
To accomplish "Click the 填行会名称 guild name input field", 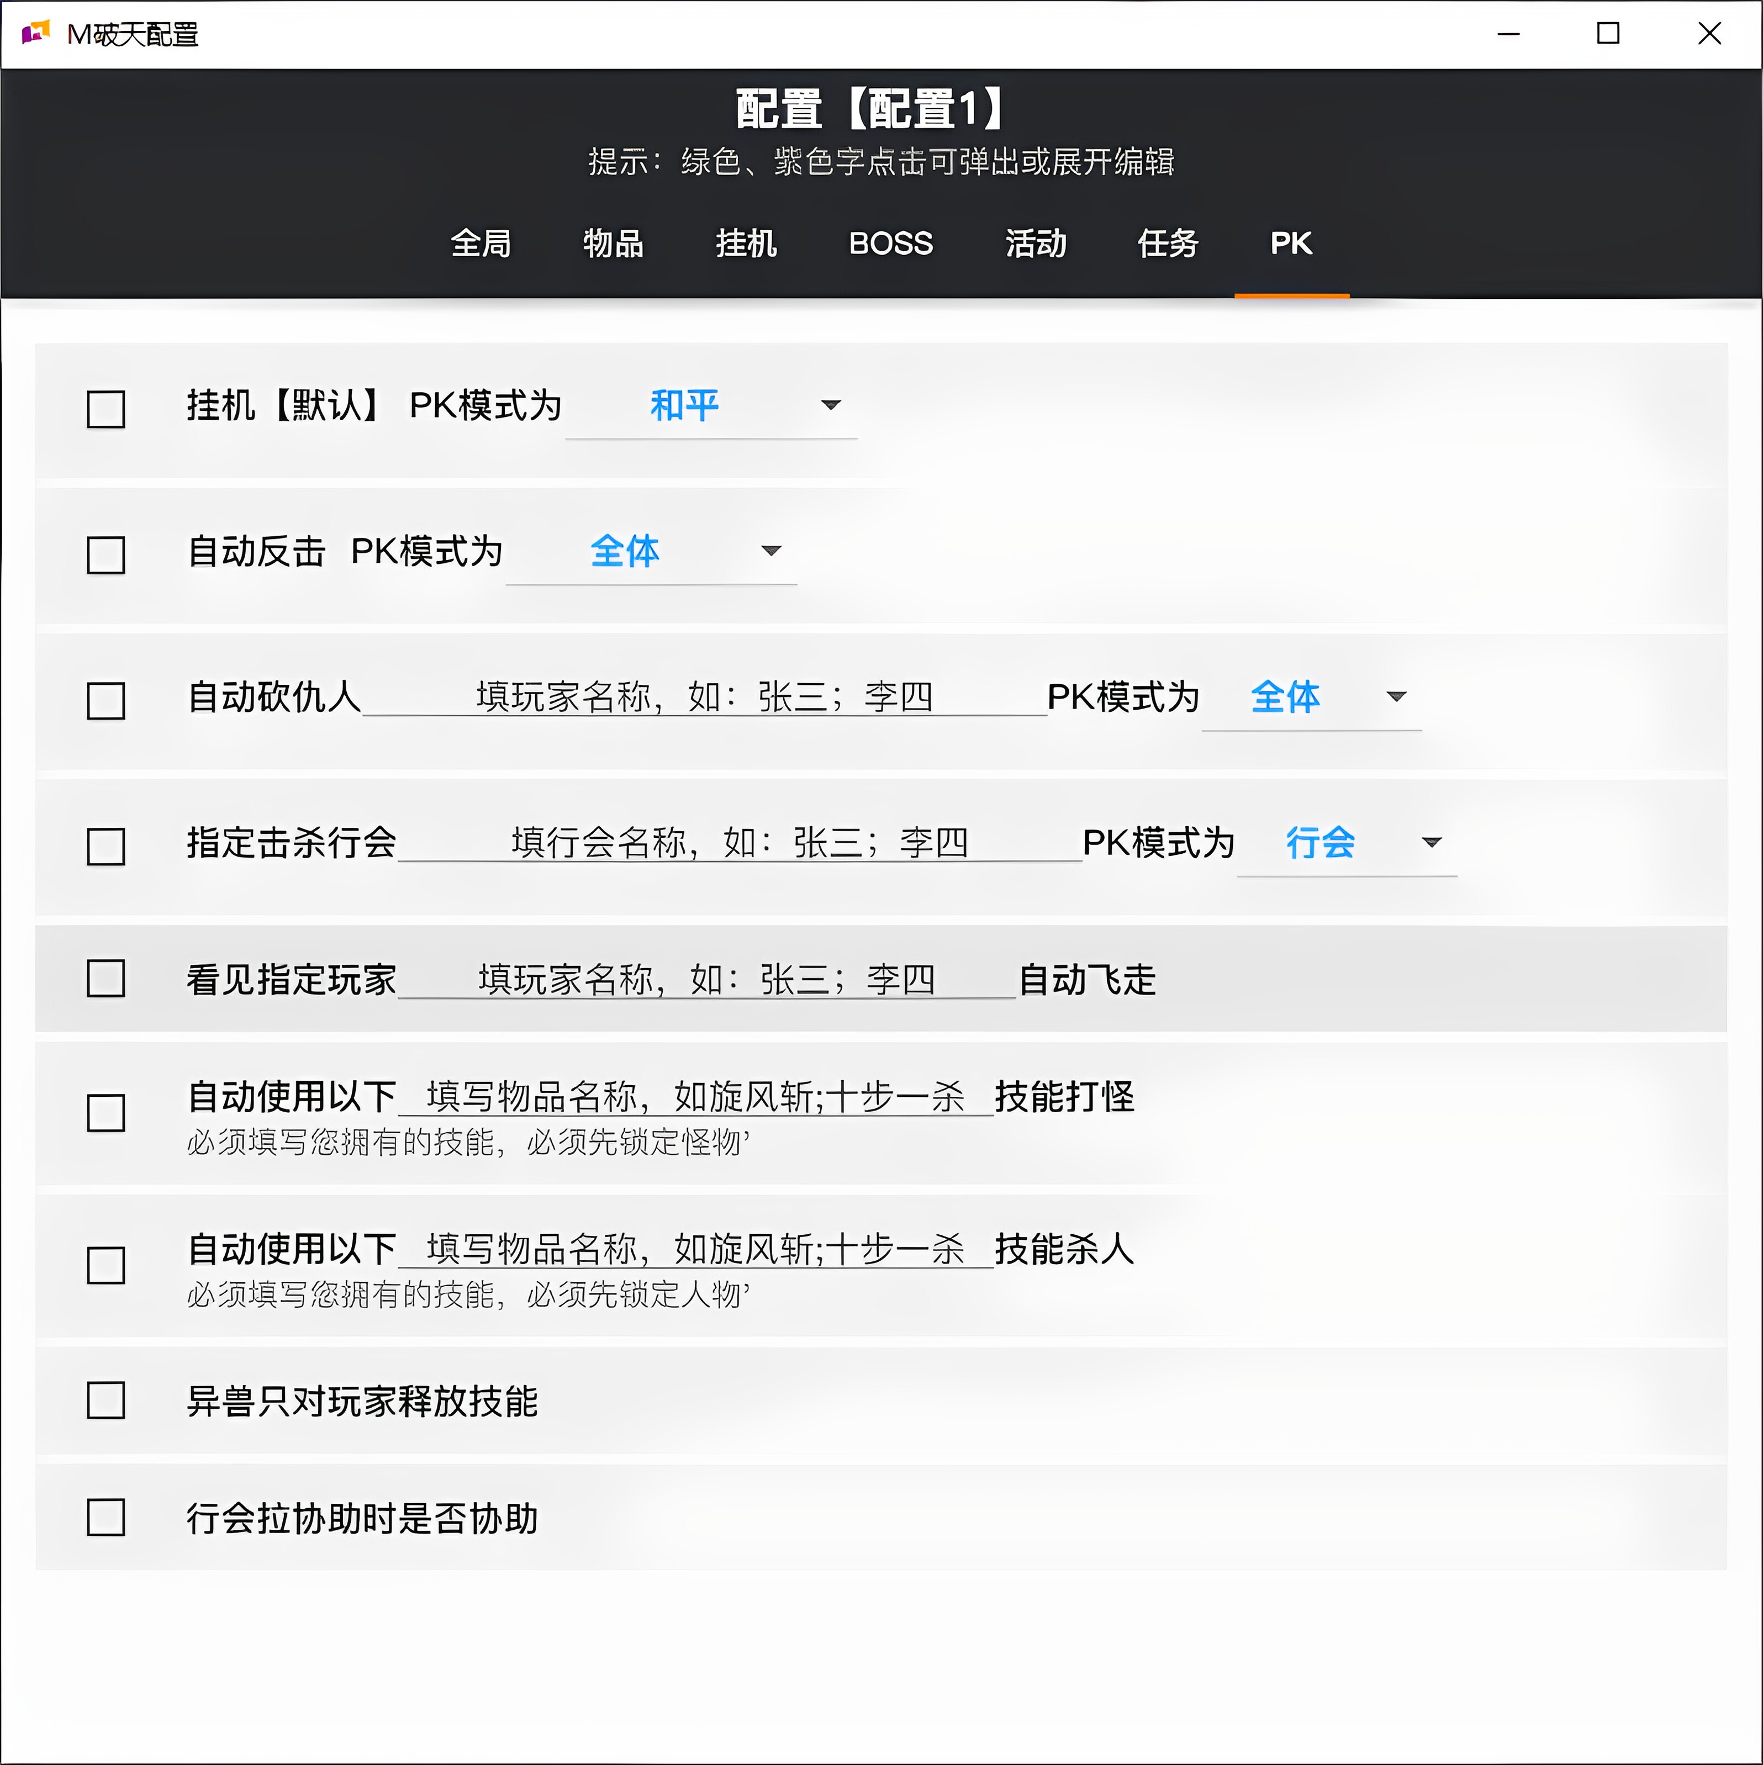I will tap(740, 842).
